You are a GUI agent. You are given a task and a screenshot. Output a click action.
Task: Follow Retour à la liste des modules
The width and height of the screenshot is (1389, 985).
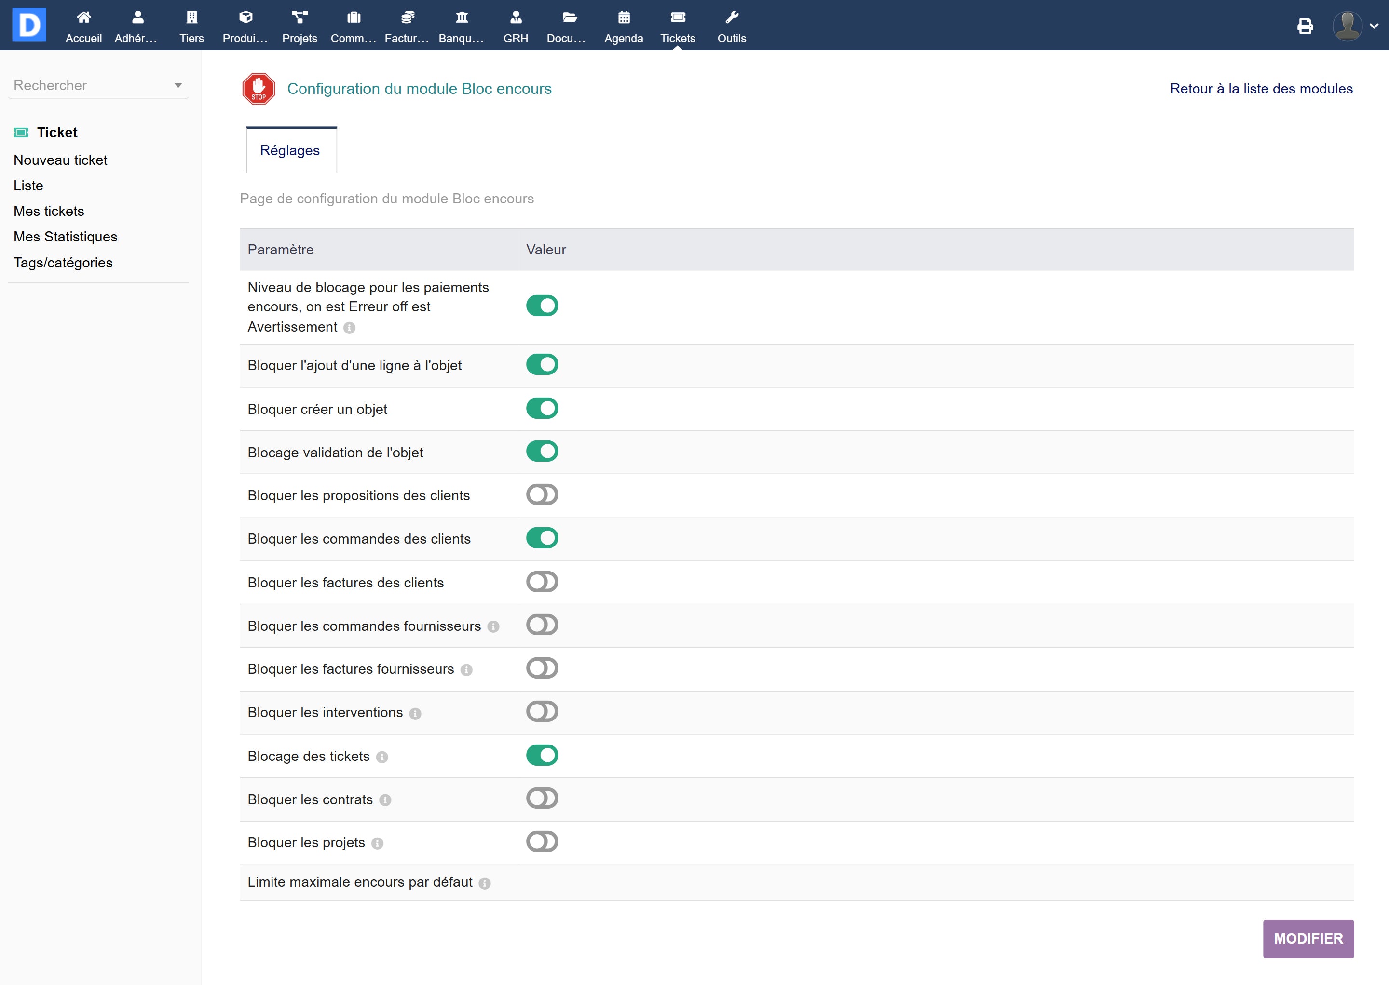coord(1261,89)
